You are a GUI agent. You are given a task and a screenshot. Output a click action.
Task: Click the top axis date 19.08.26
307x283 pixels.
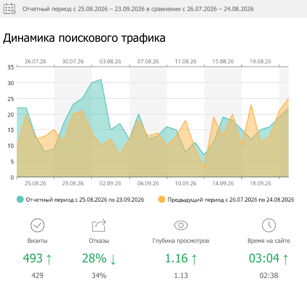tap(261, 61)
